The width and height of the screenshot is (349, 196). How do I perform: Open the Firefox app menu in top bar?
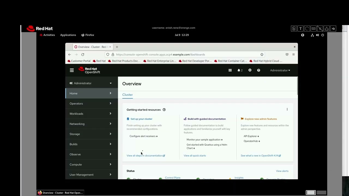point(88,35)
